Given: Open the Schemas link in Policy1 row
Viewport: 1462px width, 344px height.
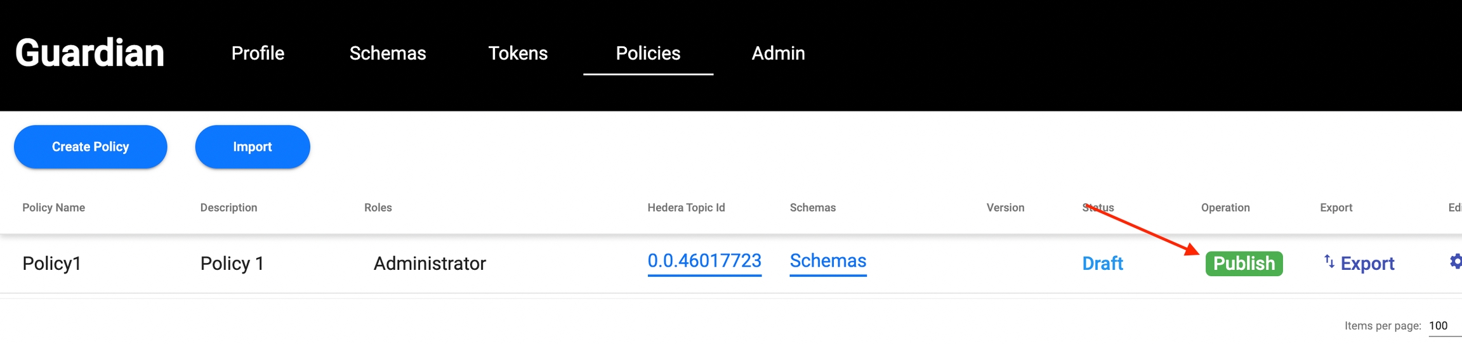Looking at the screenshot, I should point(827,260).
